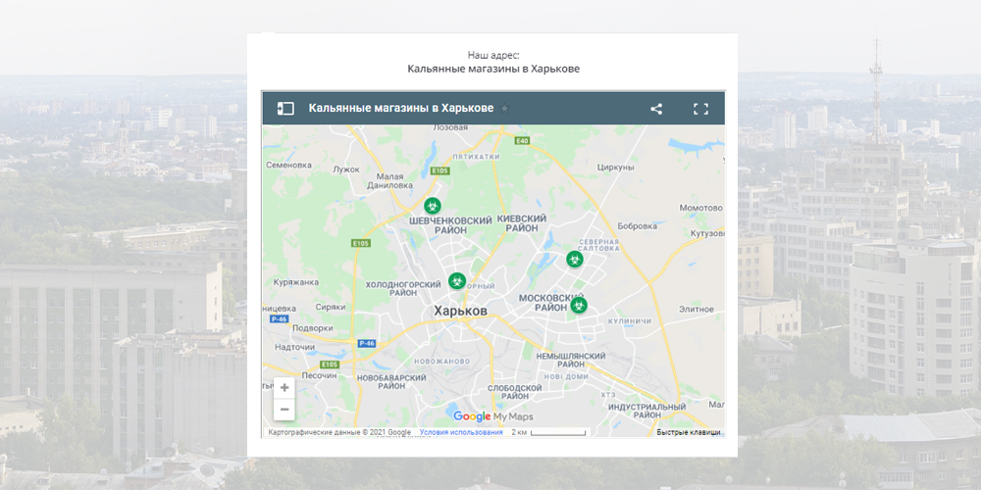The image size is (981, 490).
Task: Click the Слободской район label
Action: click(x=514, y=393)
